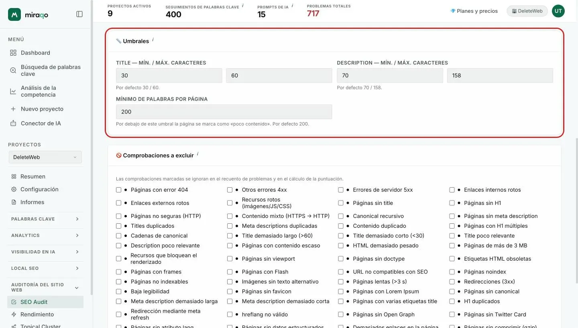Expand the Palabras clave section
Screen dimensions: 578x328
point(45,219)
